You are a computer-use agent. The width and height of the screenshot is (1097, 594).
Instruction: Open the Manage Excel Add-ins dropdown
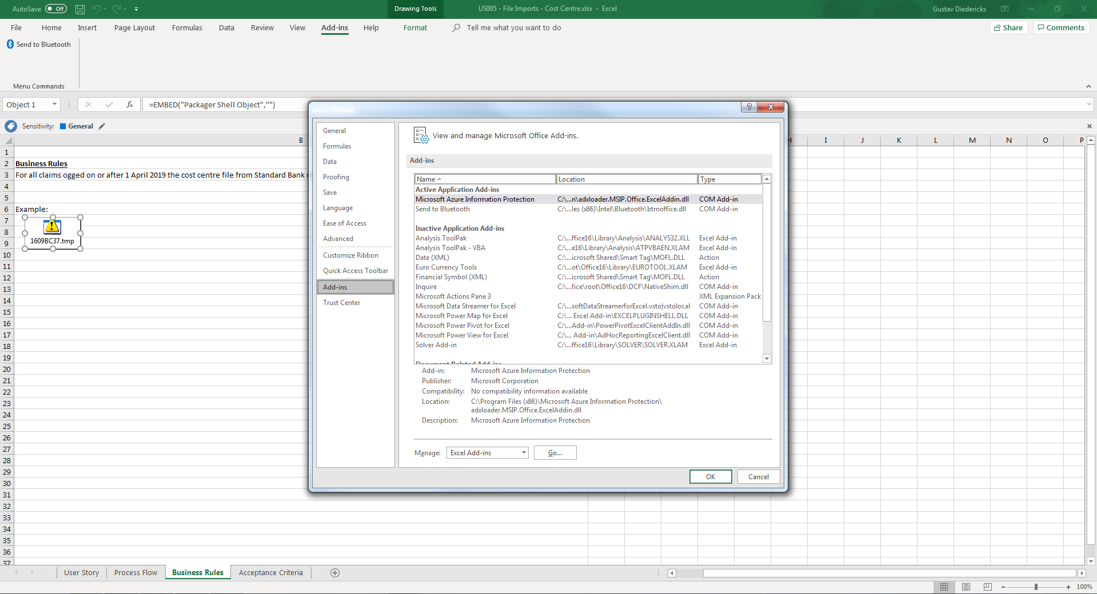[523, 453]
